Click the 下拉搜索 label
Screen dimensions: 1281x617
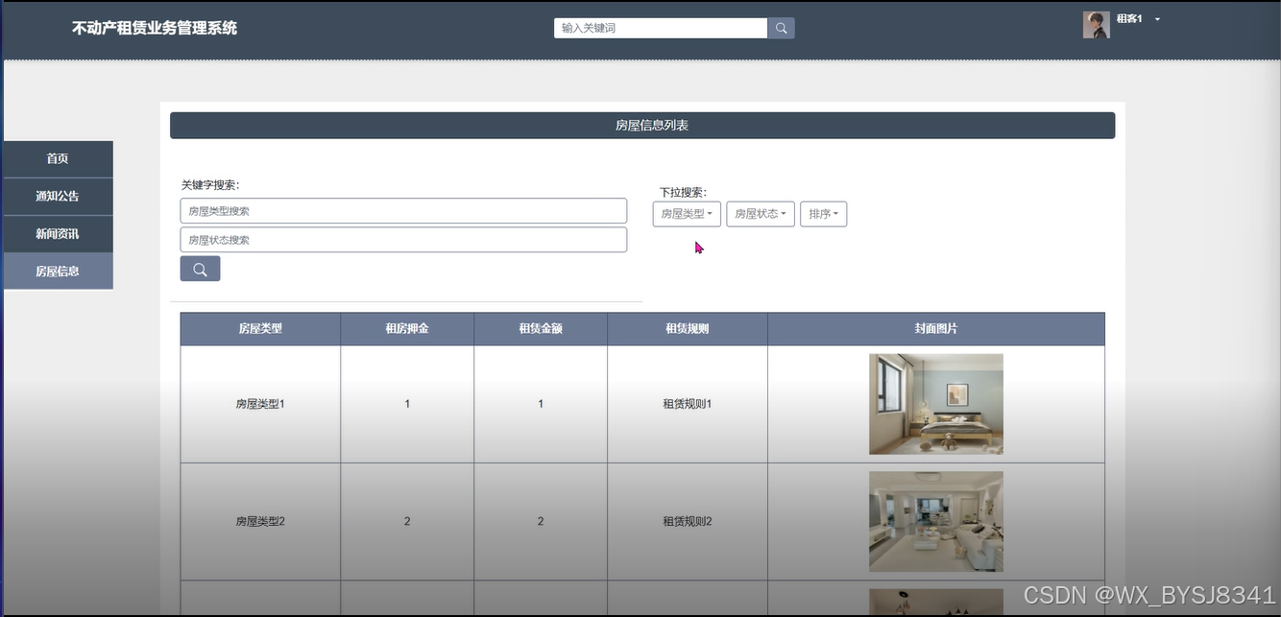click(x=683, y=193)
